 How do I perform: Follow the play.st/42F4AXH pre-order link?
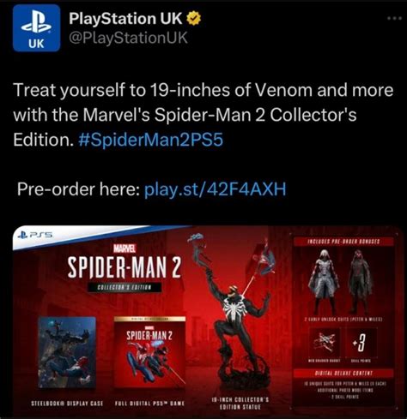point(215,189)
